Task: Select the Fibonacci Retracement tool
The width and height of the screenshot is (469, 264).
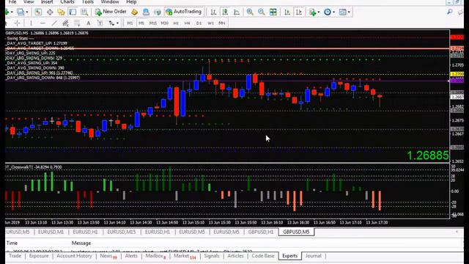Action: [x=77, y=23]
